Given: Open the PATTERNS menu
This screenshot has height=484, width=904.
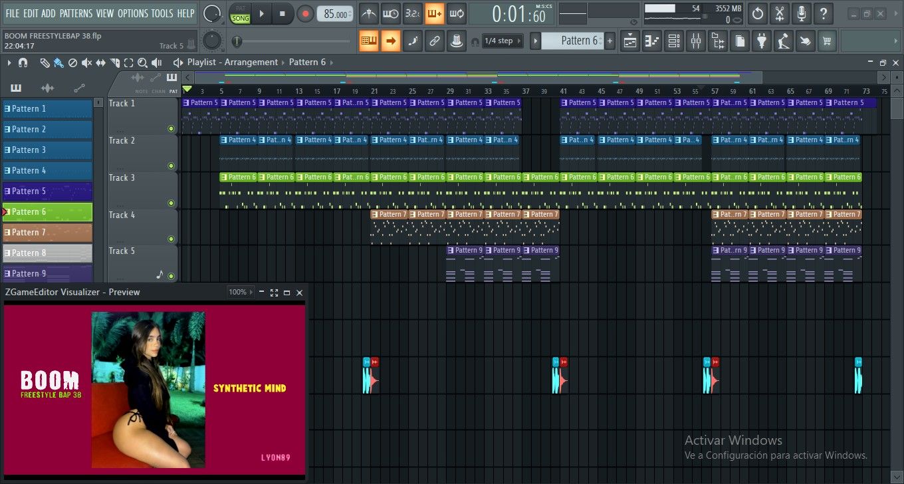Looking at the screenshot, I should (x=76, y=13).
